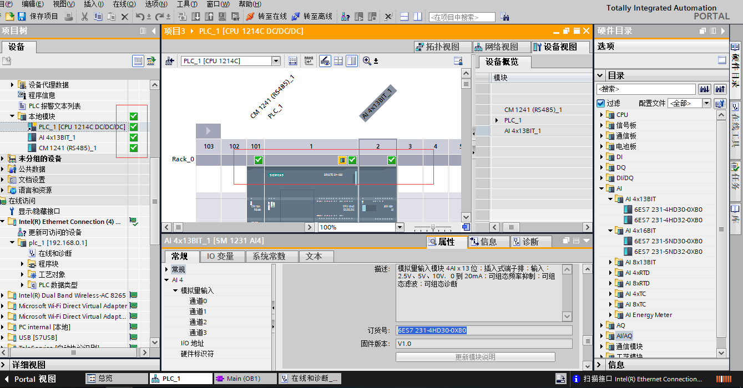Click the redo arrow icon
Screen dimensions: 743x388
click(x=159, y=17)
